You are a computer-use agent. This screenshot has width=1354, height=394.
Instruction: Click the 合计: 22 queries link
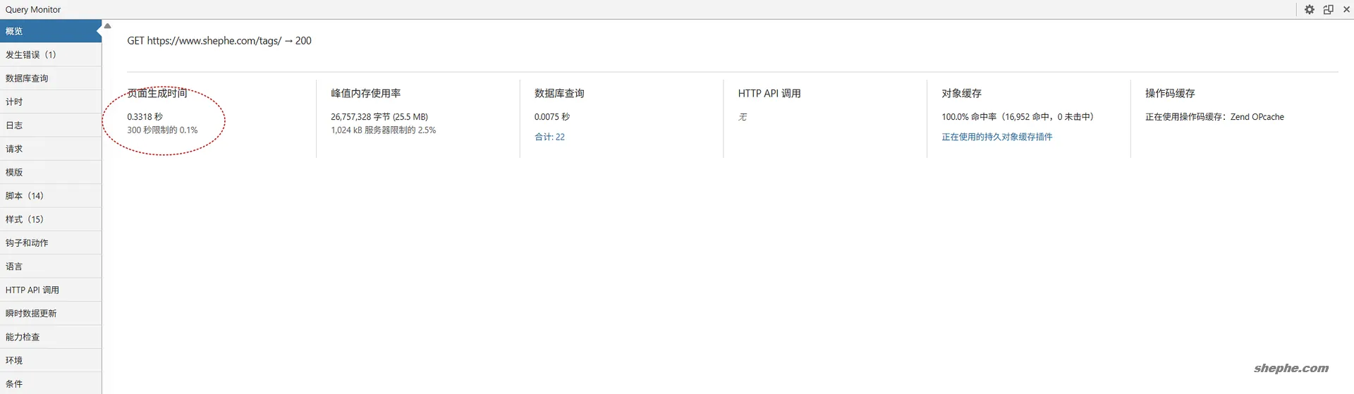coord(549,137)
